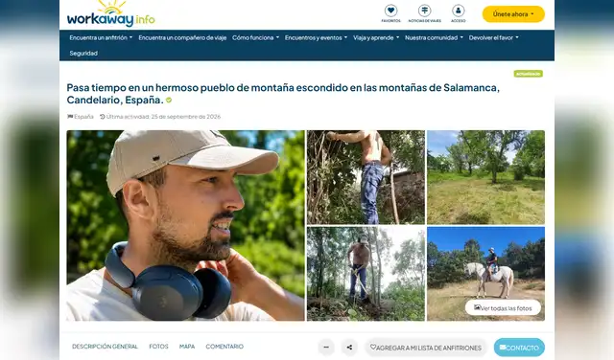Switch to Comentario tab
This screenshot has width=614, height=360.
click(224, 347)
